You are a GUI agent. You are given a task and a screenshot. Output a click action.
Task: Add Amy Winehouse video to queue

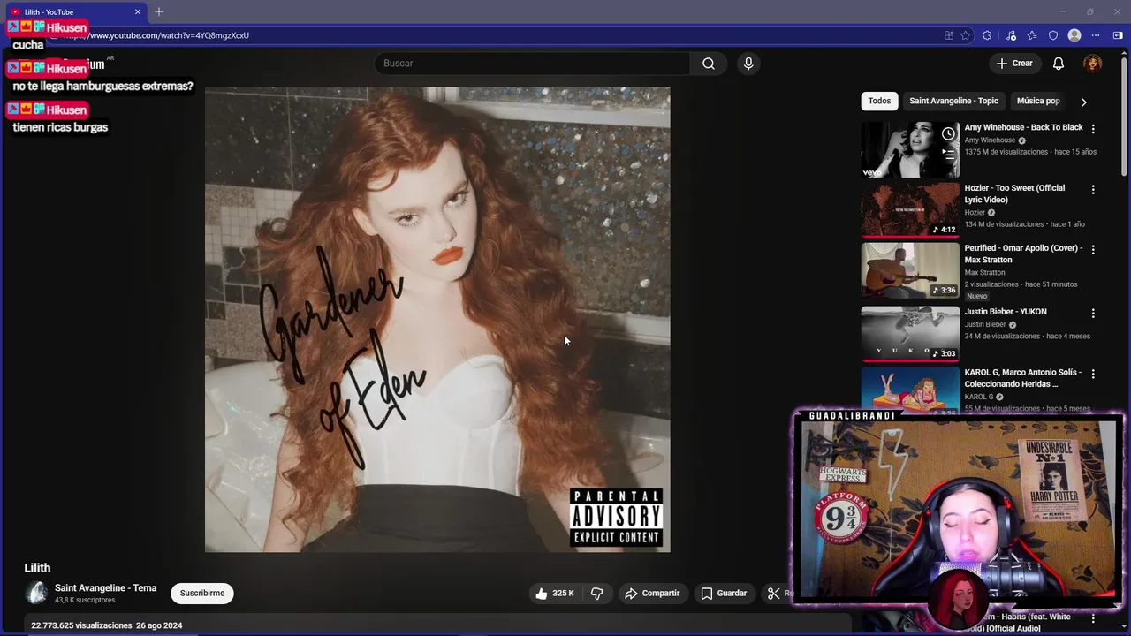pos(948,155)
